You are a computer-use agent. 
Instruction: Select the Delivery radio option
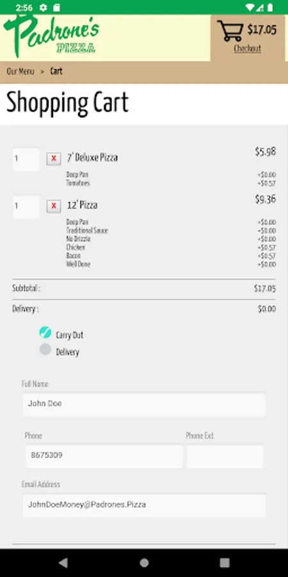45,349
